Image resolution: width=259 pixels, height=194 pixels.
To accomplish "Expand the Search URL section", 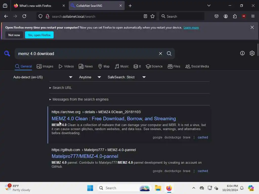I will (x=61, y=88).
